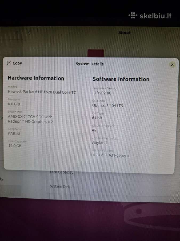Click the 'Software Information' heading
The height and width of the screenshot is (241, 180).
click(x=121, y=79)
